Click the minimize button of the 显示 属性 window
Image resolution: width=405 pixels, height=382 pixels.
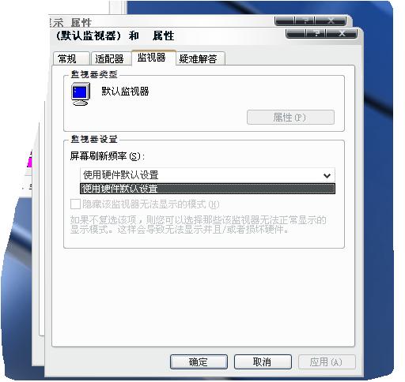(x=285, y=21)
